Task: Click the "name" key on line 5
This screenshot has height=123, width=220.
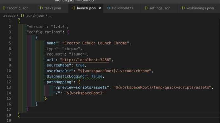Action: coord(51,43)
